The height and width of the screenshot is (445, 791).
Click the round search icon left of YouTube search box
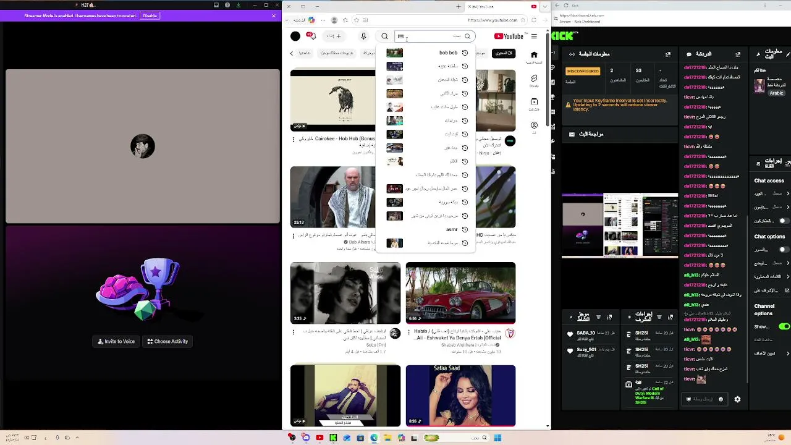pos(384,36)
